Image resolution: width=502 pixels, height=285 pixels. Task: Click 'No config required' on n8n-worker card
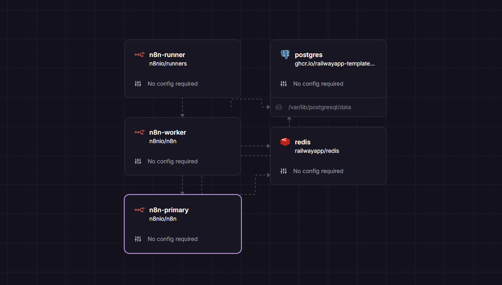click(173, 161)
